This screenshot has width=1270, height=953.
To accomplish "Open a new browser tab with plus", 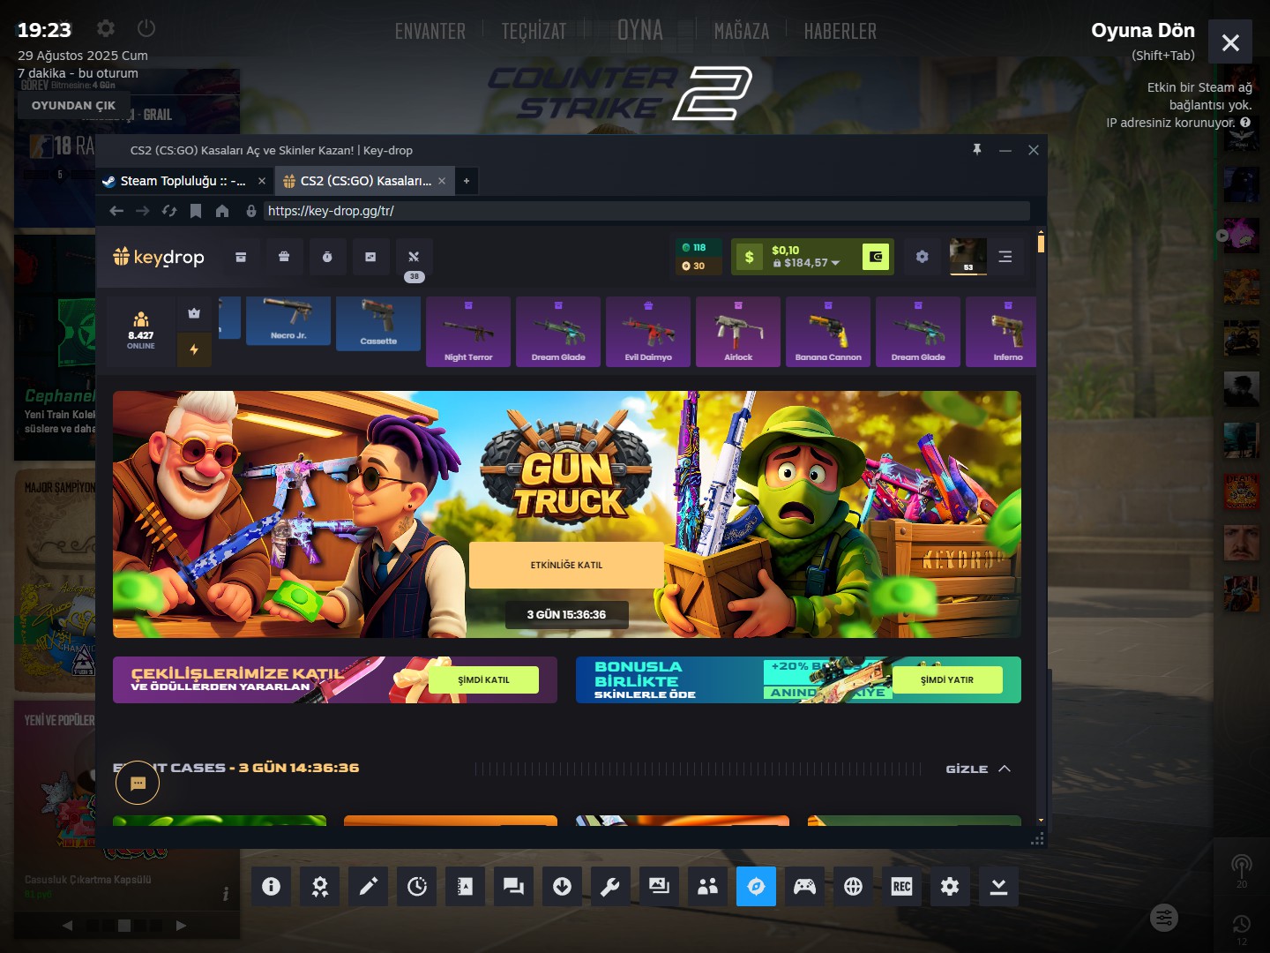I will pyautogui.click(x=467, y=181).
